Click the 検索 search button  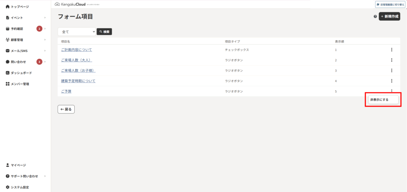[105, 32]
